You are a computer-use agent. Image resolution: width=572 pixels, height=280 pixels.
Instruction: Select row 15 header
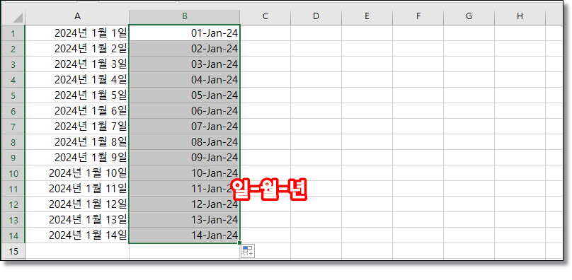pyautogui.click(x=13, y=251)
